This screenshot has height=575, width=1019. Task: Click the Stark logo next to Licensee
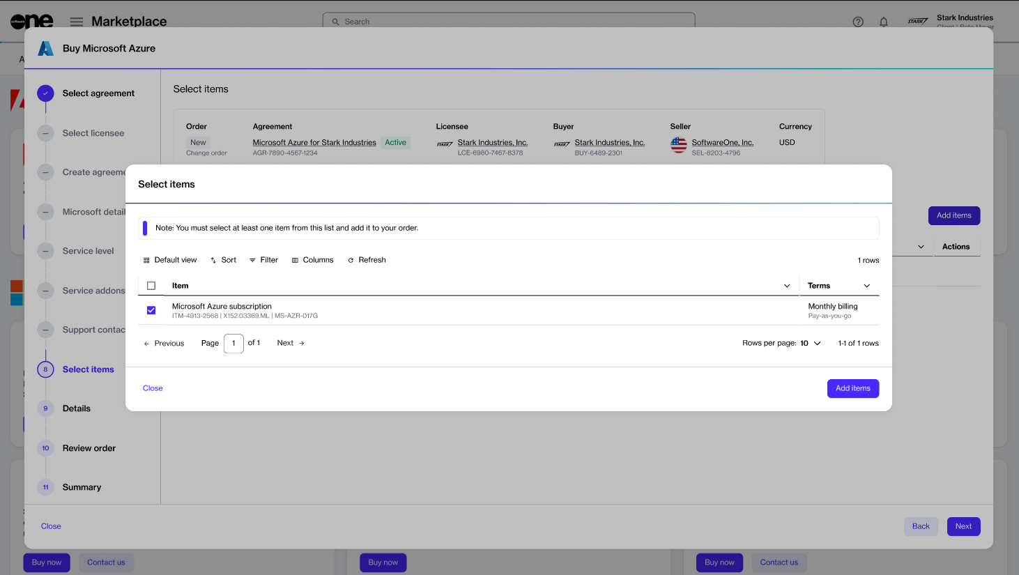point(445,145)
